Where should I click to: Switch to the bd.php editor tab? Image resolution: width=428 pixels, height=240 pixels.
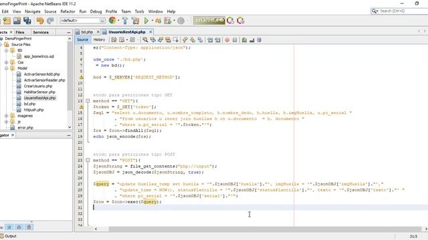pyautogui.click(x=87, y=32)
